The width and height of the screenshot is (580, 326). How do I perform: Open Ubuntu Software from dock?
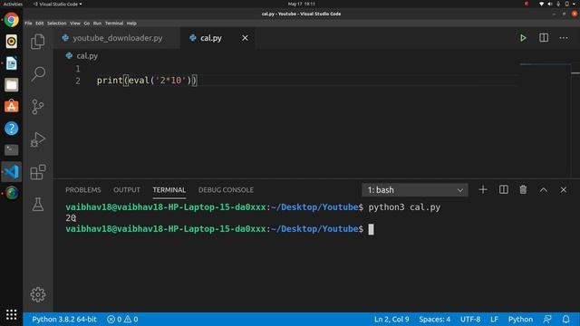(x=12, y=107)
